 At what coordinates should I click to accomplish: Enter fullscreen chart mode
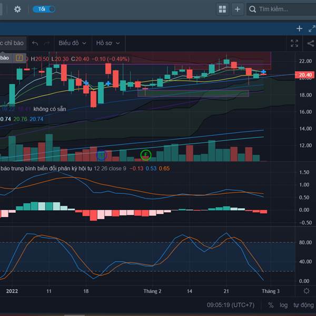coord(294,43)
